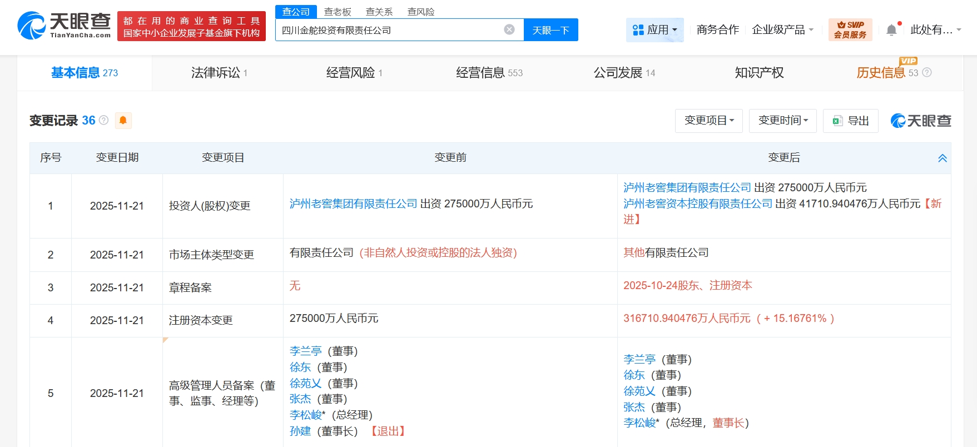The height and width of the screenshot is (447, 977).
Task: Open 孙建 person link in 变更前
Action: [300, 431]
